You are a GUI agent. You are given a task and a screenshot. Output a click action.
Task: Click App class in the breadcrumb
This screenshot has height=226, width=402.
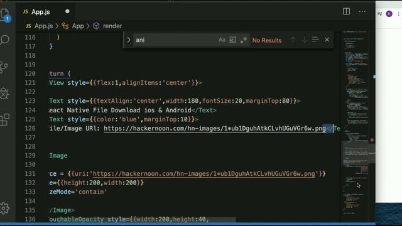pyautogui.click(x=78, y=26)
